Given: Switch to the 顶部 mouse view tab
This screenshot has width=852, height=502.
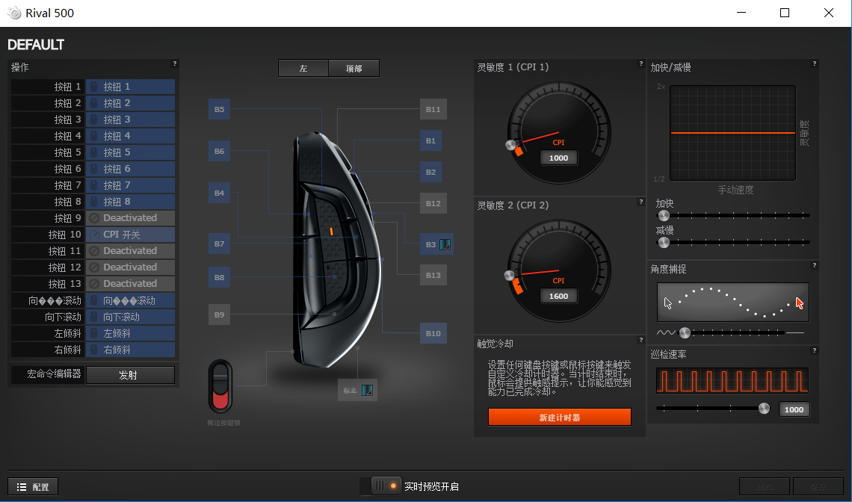Looking at the screenshot, I should click(x=354, y=68).
